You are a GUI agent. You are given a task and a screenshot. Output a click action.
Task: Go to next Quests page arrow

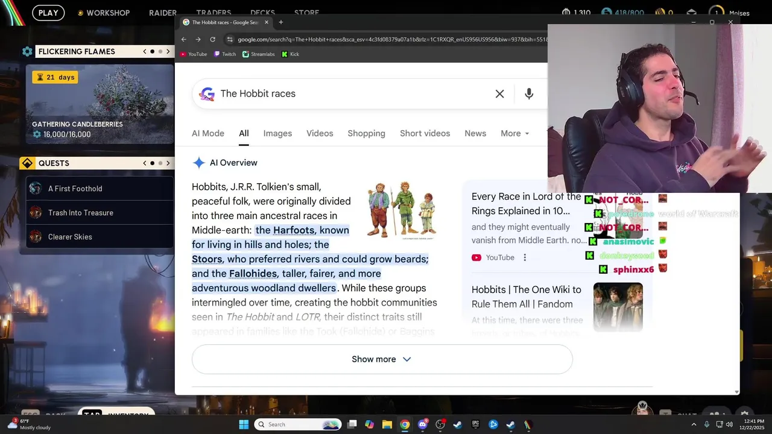[168, 163]
